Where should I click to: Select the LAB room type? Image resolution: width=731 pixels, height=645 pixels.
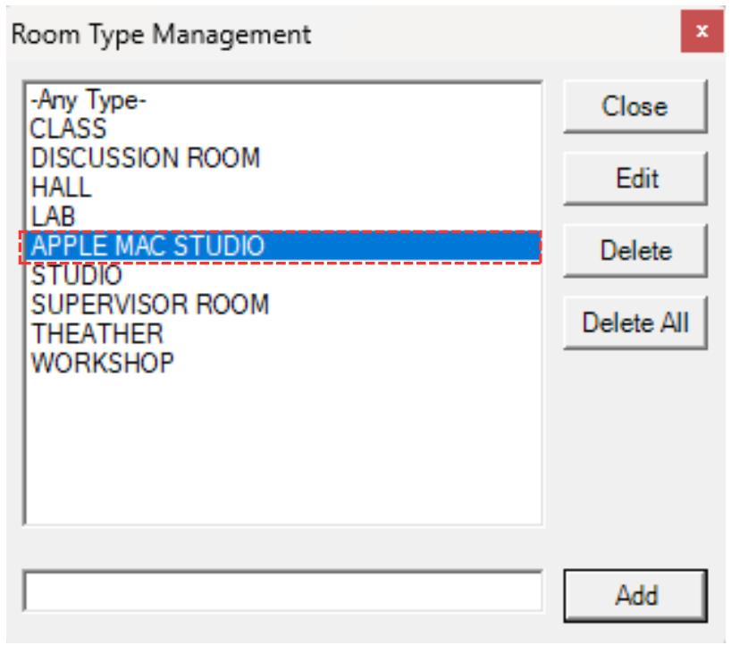pyautogui.click(x=54, y=216)
